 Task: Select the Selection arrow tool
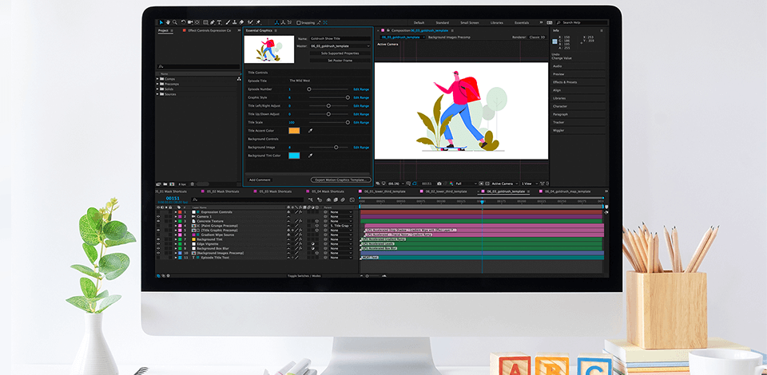pyautogui.click(x=160, y=22)
